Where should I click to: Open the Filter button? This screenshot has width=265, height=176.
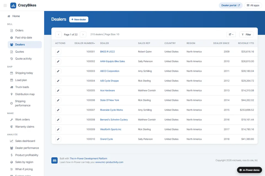[246, 35]
